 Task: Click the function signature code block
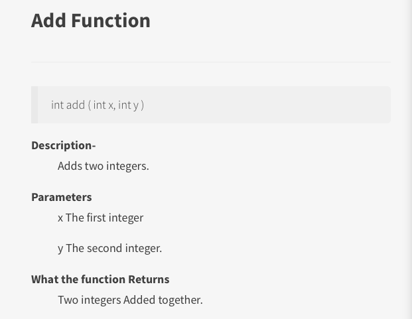(211, 105)
